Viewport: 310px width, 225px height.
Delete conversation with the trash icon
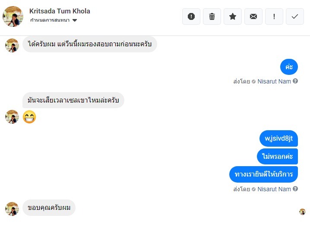coord(212,16)
